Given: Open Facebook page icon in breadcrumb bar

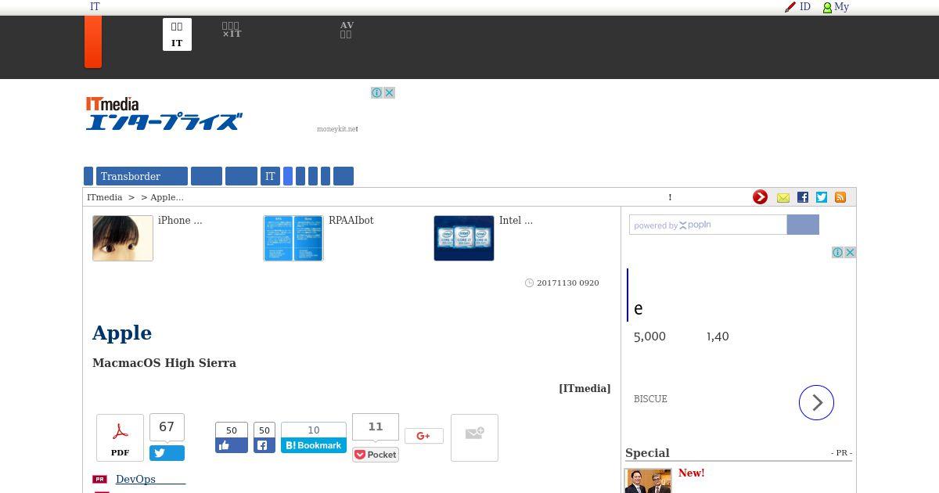Looking at the screenshot, I should [x=803, y=197].
